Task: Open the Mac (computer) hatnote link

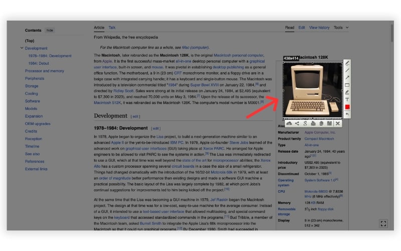Action: click(195, 47)
